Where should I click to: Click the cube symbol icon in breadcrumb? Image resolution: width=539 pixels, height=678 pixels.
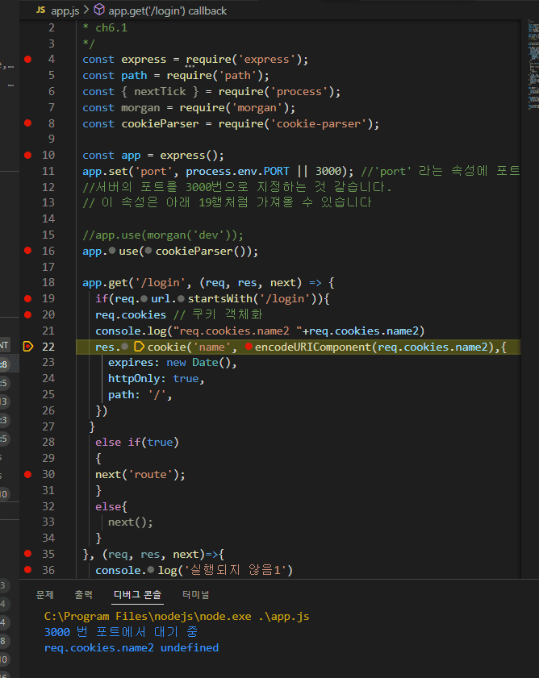pyautogui.click(x=99, y=10)
